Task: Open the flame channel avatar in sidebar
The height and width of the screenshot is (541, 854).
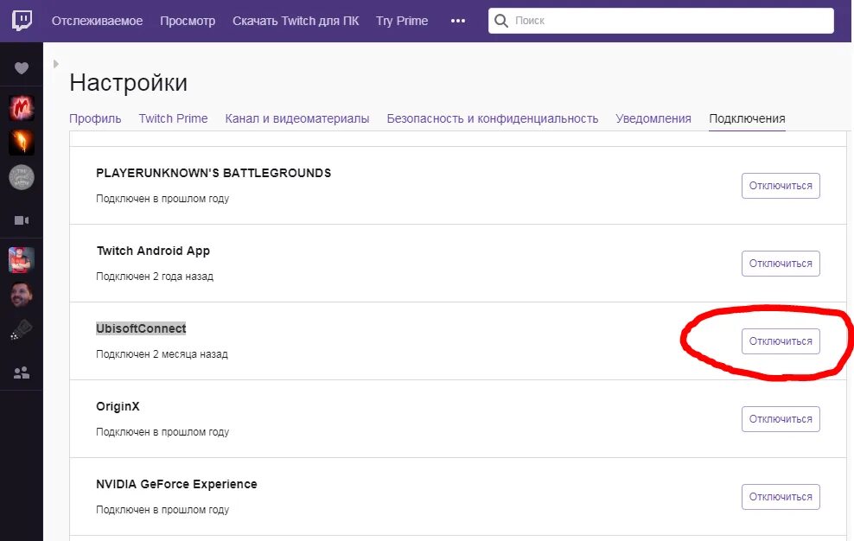Action: (22, 143)
